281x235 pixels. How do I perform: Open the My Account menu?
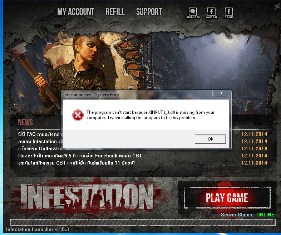click(x=76, y=12)
